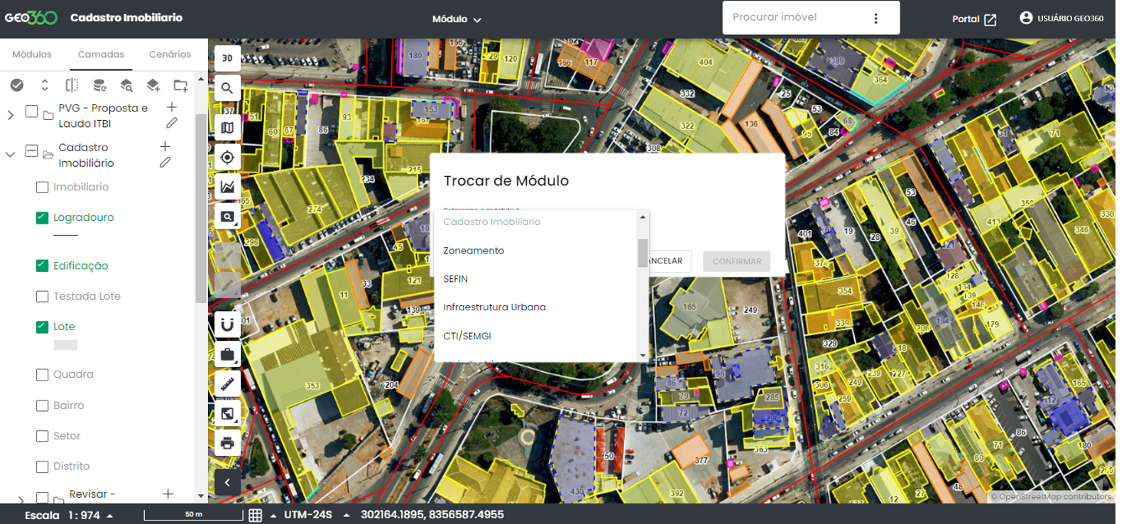Enable the Quadra layer
The height and width of the screenshot is (524, 1124).
coord(42,374)
